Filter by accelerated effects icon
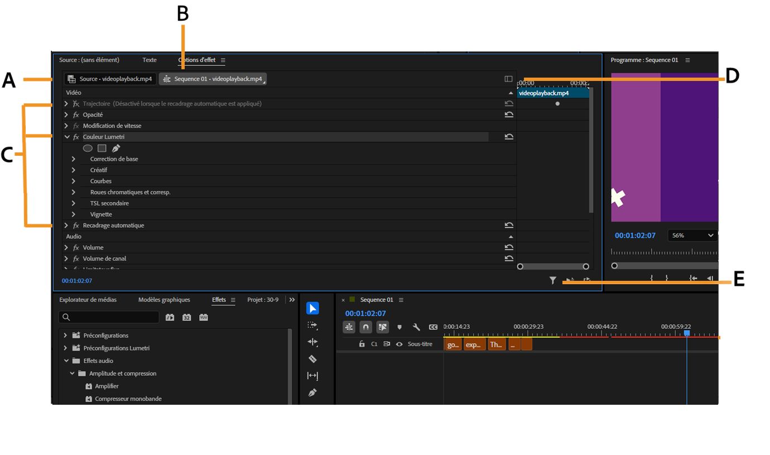This screenshot has width=770, height=455. (x=170, y=318)
